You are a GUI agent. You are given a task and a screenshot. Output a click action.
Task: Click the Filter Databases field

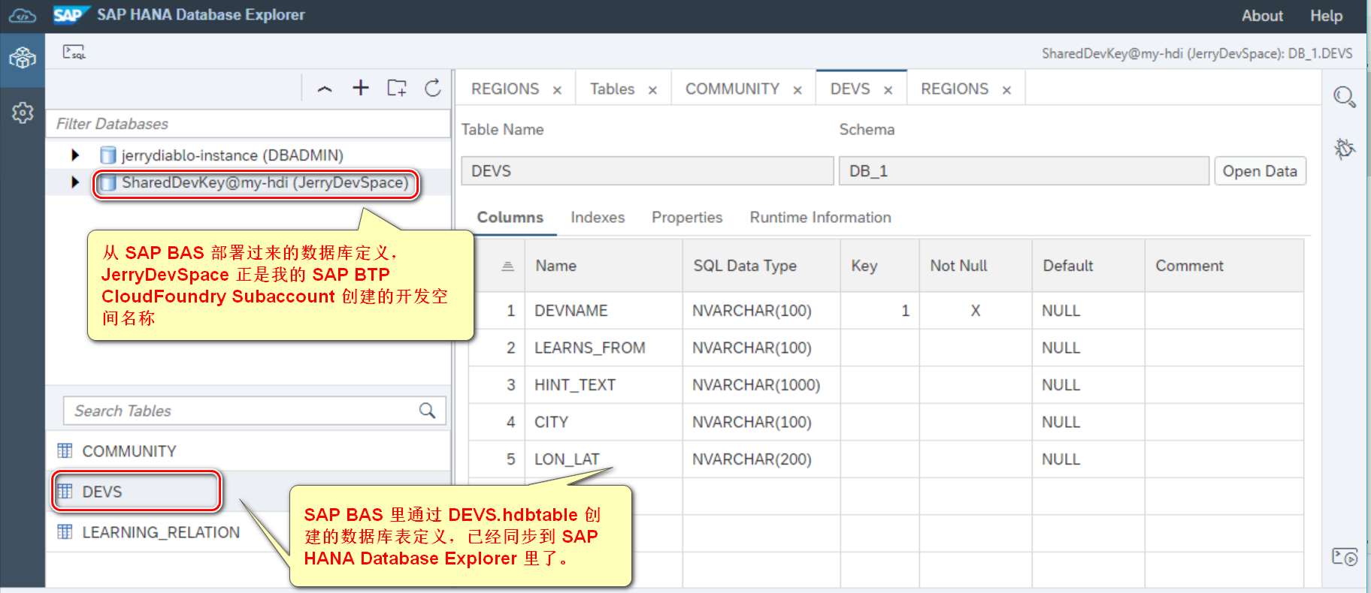click(x=248, y=124)
